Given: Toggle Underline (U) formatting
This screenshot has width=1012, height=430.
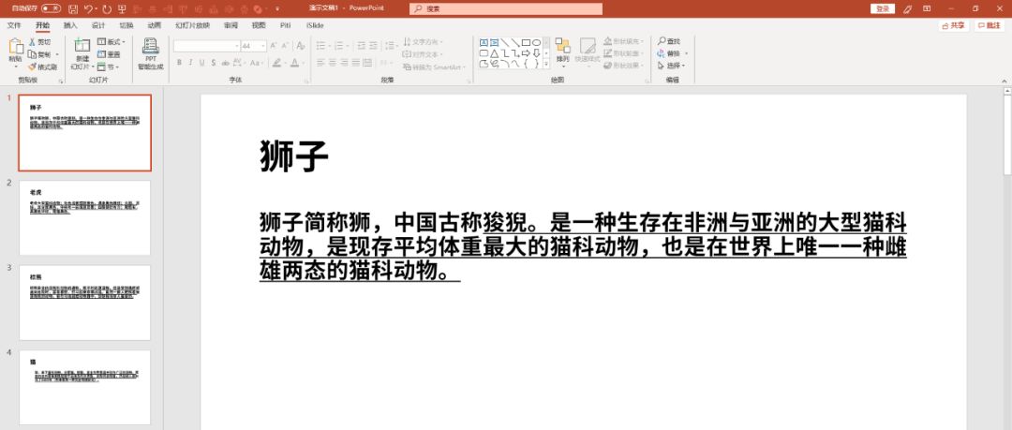Looking at the screenshot, I should click(x=202, y=63).
